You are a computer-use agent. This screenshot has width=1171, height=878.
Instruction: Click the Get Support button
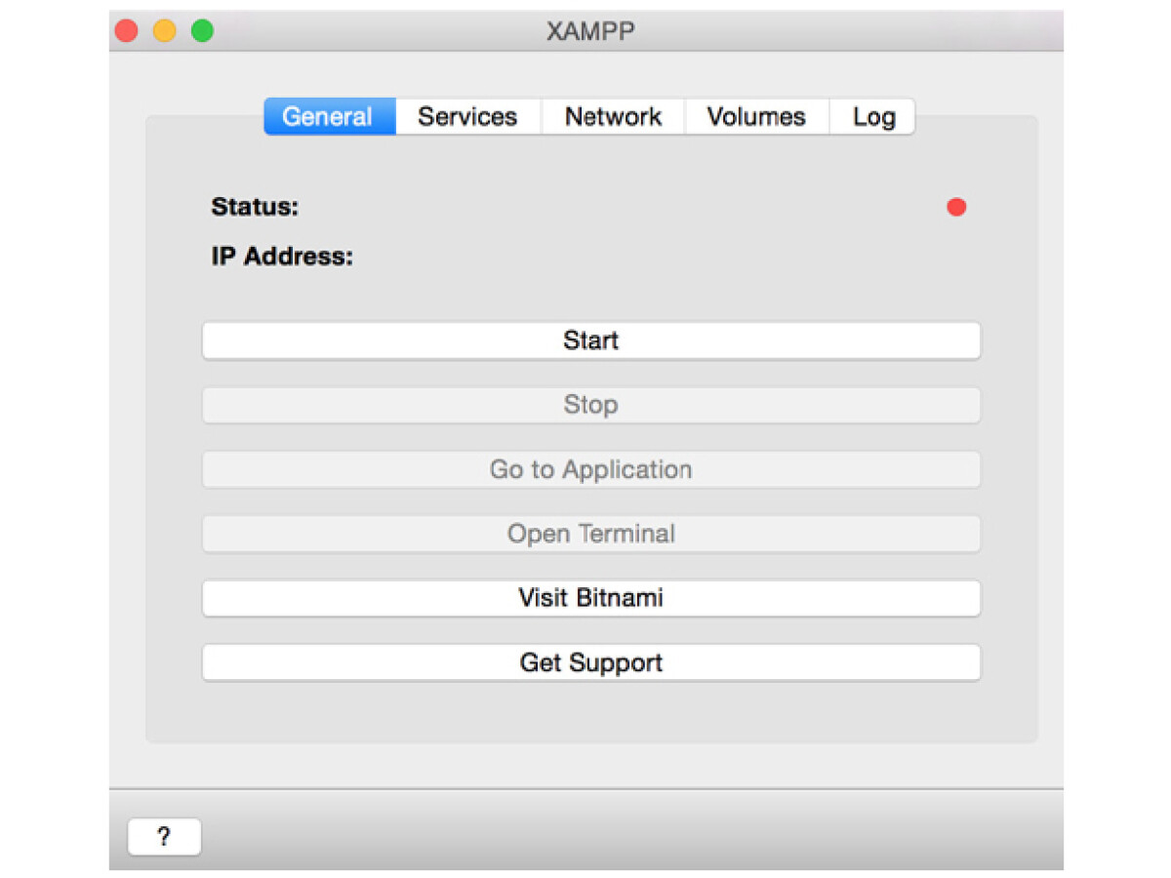pos(591,662)
